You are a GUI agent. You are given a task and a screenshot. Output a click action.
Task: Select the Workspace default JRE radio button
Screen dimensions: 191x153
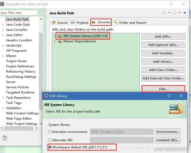50,147
